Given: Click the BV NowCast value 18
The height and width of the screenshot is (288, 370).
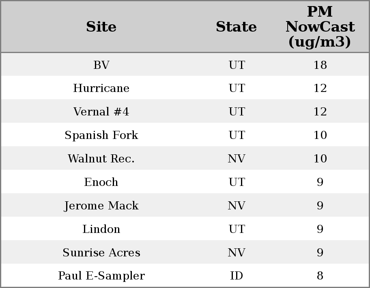Looking at the screenshot, I should [x=320, y=65].
